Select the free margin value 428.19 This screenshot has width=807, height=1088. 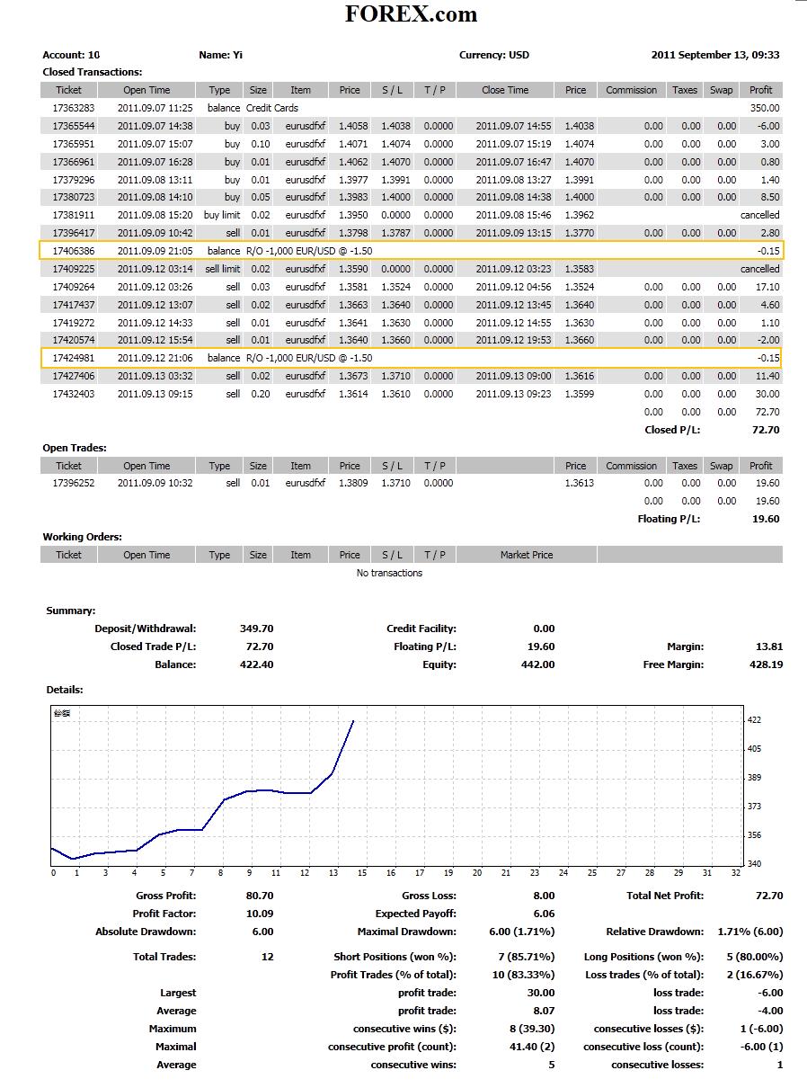[x=767, y=664]
